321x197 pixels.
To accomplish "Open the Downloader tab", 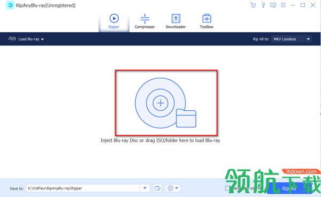I will point(175,21).
